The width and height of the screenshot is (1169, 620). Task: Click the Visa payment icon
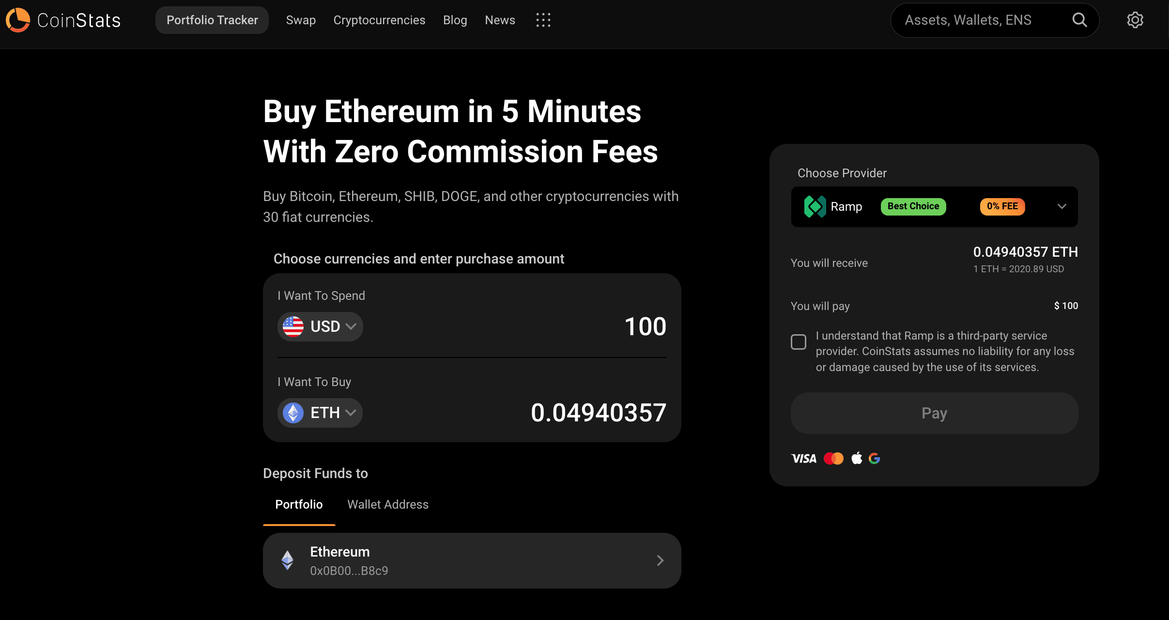804,458
